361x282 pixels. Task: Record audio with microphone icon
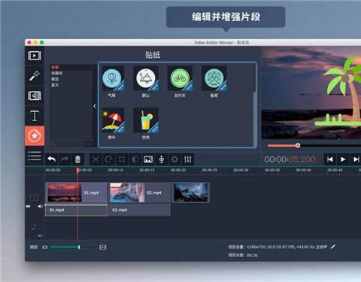click(x=162, y=159)
